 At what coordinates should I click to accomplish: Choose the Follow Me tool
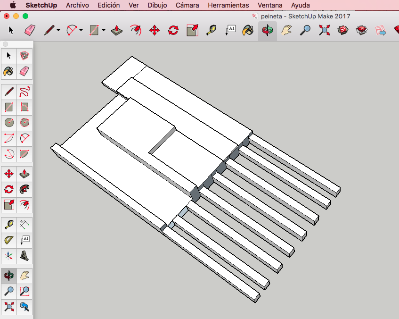tap(24, 189)
